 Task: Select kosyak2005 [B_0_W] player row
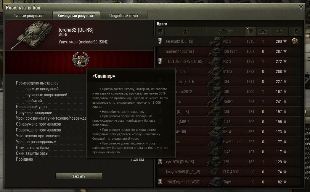click(x=229, y=172)
